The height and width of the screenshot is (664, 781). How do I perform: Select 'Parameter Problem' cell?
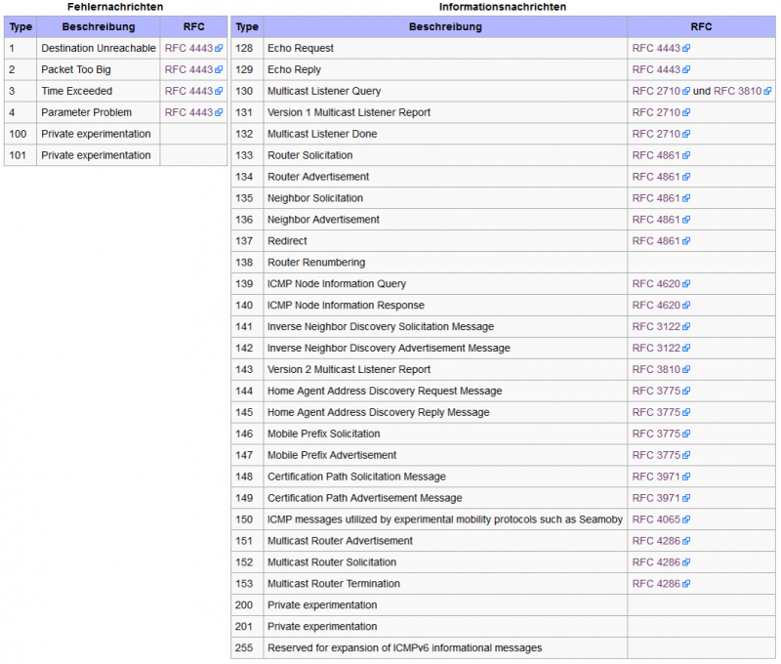(99, 112)
